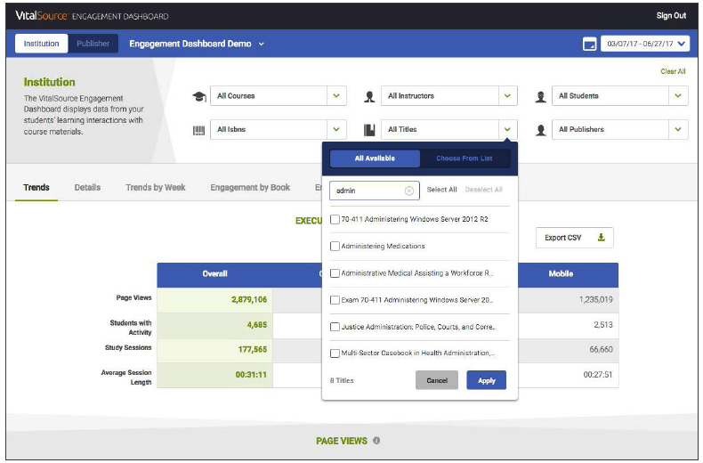Click the book icon beside All Titles
703x463 pixels.
pyautogui.click(x=369, y=130)
